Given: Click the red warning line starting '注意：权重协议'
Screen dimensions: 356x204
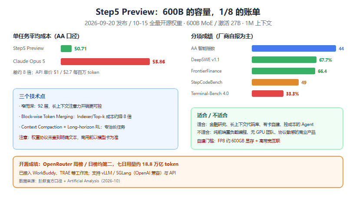Looking at the screenshot, I should pos(69,138).
